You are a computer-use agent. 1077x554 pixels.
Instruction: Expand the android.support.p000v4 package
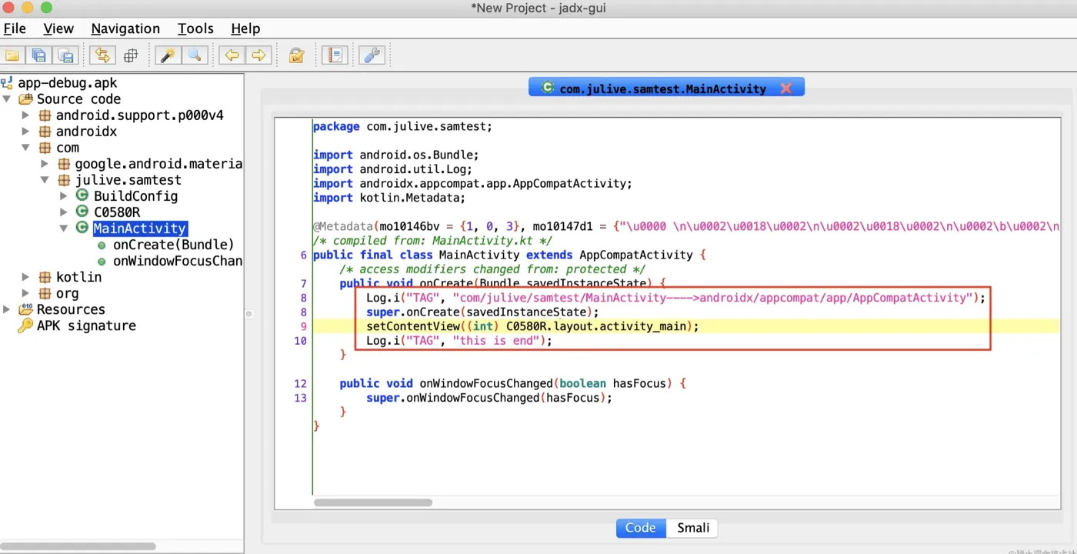coord(25,115)
